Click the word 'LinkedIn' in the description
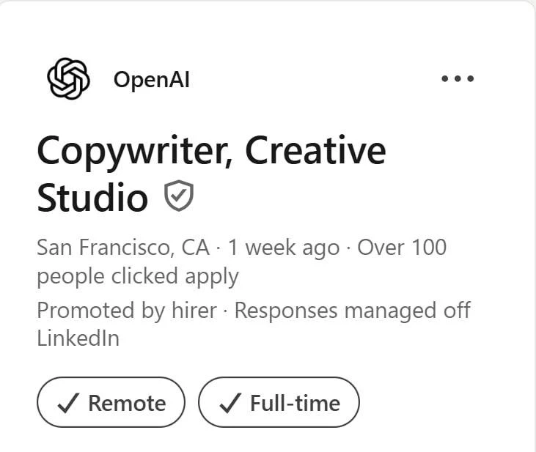Viewport: 536px width, 452px height. coord(78,338)
